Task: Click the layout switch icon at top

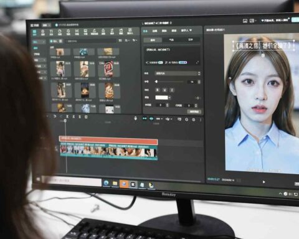Action: tap(252, 21)
